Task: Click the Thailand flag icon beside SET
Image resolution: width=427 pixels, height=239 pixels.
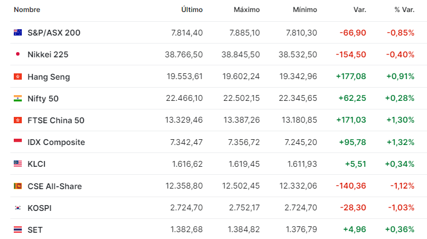Action: 18,230
